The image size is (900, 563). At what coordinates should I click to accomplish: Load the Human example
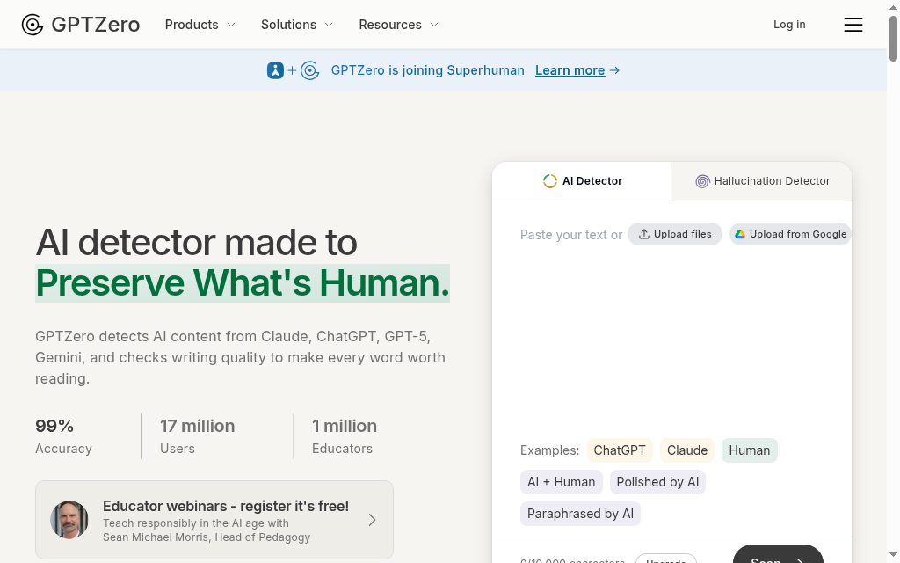(x=750, y=450)
